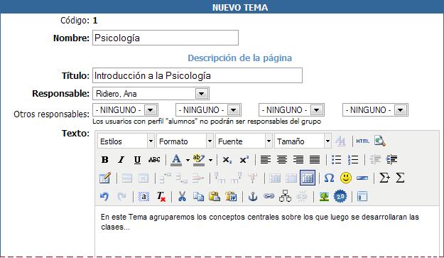Click the Título field
444x258 pixels.
(x=197, y=75)
